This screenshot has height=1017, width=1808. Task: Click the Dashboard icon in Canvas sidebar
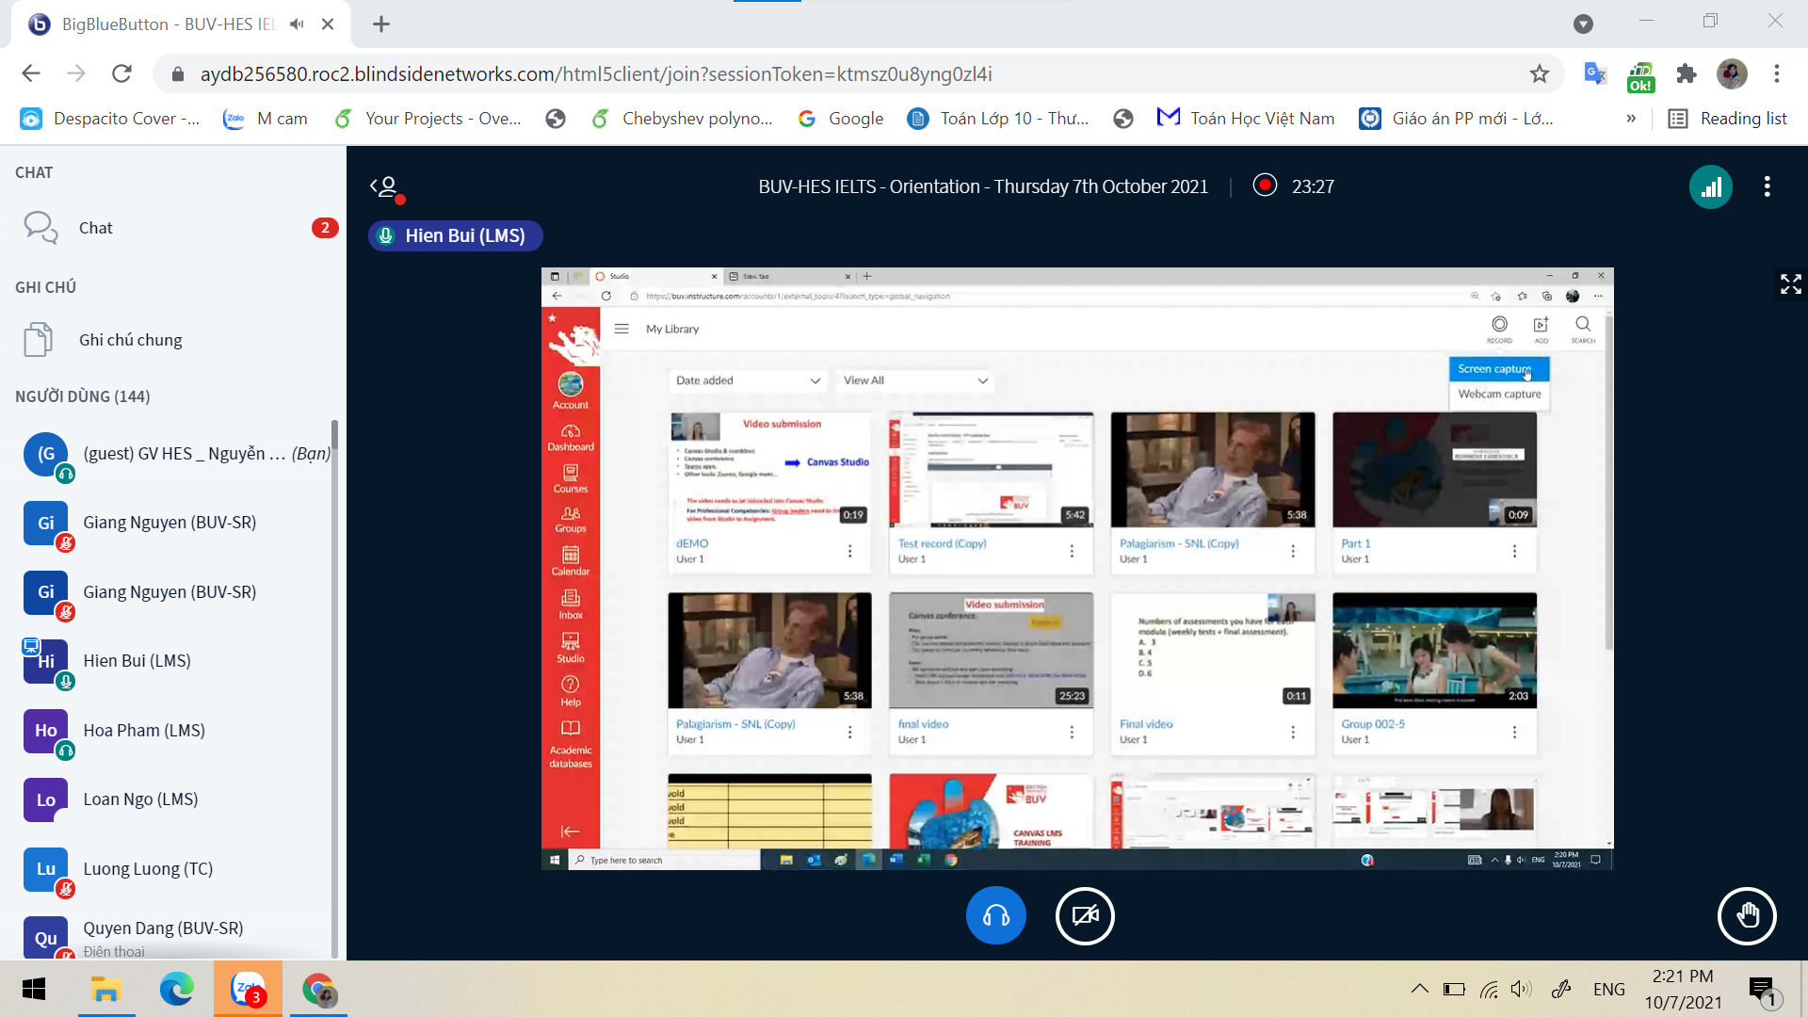tap(570, 437)
